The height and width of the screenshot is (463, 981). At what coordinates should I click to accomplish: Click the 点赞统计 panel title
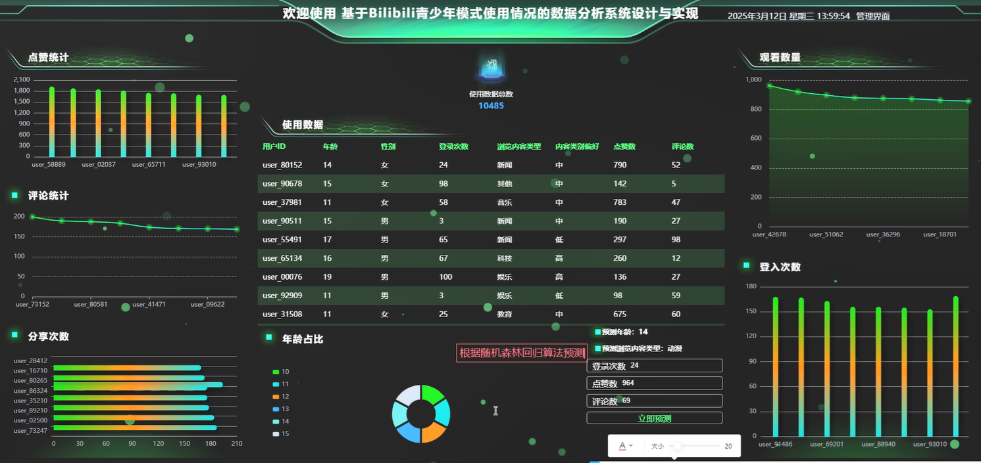click(x=48, y=58)
